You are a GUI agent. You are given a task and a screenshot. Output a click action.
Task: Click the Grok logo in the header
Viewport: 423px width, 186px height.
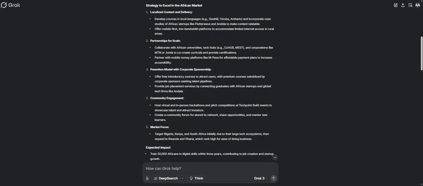11,5
